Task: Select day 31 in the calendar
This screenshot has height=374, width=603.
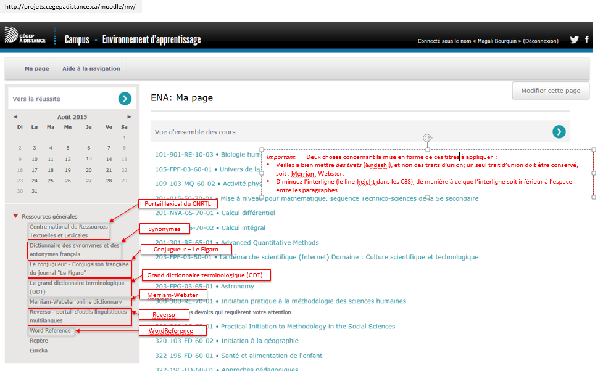Action: (x=34, y=191)
